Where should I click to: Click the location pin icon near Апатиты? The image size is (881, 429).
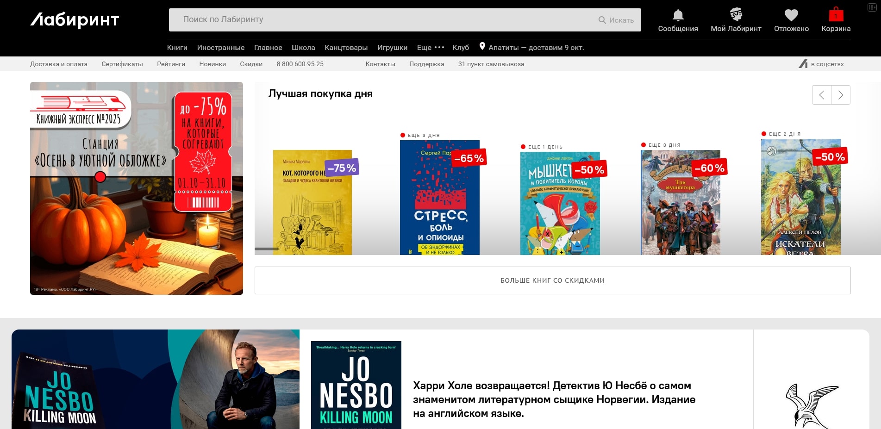482,46
